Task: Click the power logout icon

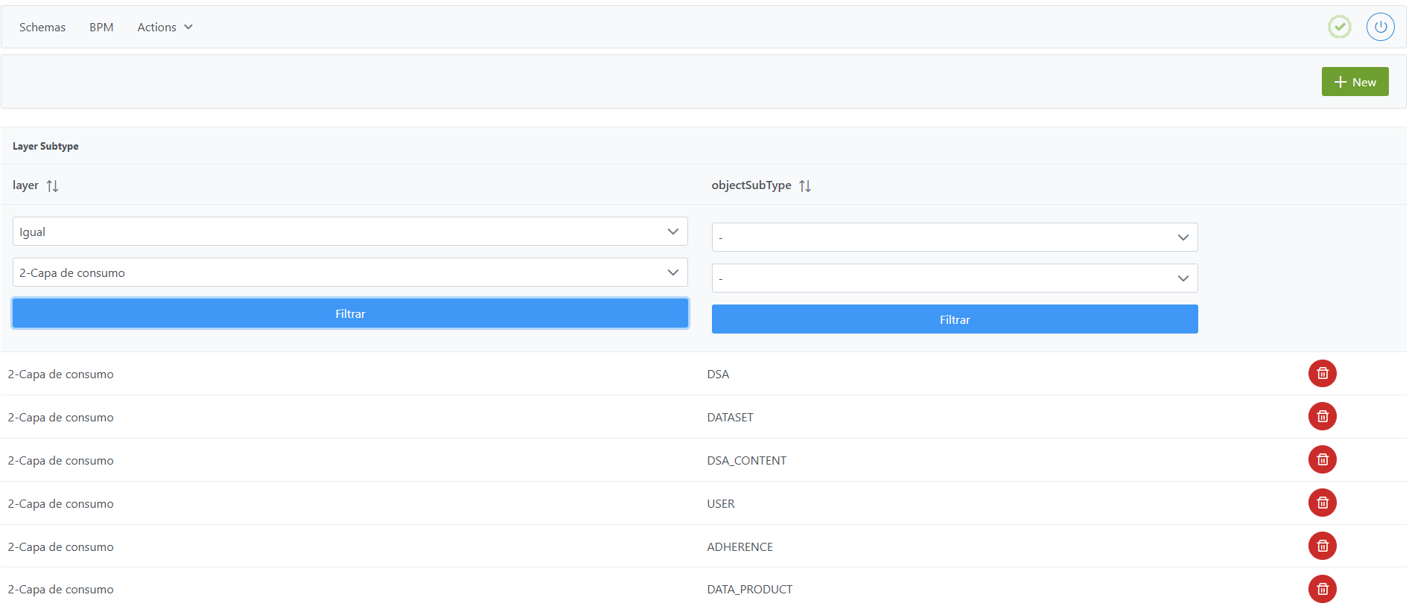Action: (x=1380, y=28)
